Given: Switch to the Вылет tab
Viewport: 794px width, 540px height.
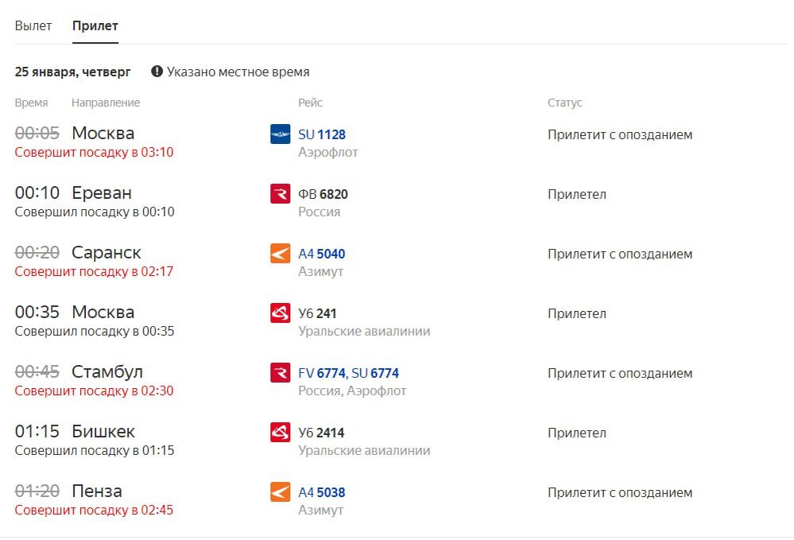Looking at the screenshot, I should (33, 25).
